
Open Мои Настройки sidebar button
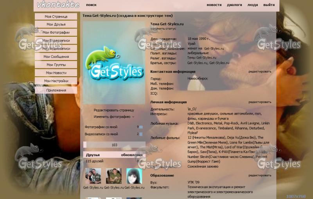[x=56, y=81]
